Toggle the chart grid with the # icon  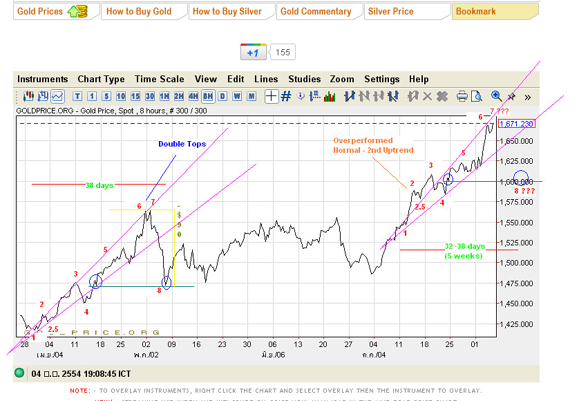285,97
